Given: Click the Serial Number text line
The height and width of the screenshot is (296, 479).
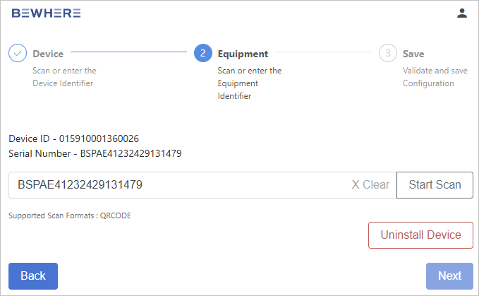Looking at the screenshot, I should point(95,153).
